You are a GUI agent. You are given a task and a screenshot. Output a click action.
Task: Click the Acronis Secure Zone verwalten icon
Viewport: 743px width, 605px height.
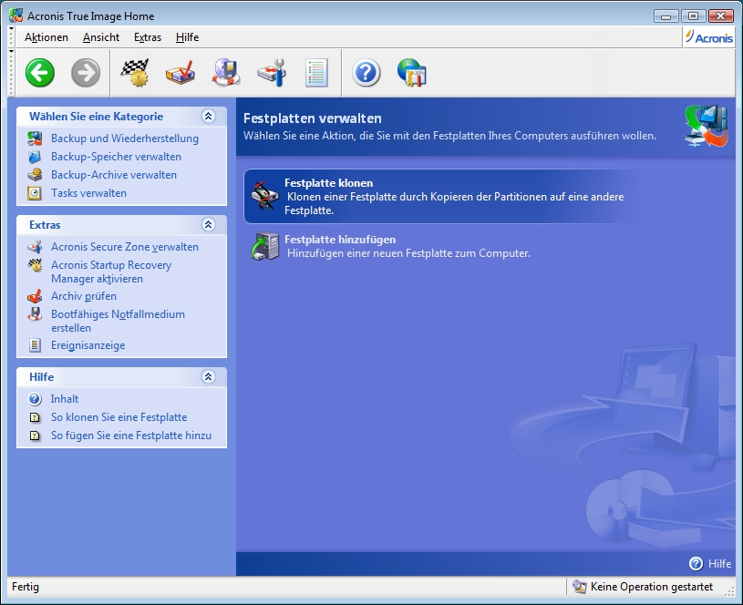point(35,247)
